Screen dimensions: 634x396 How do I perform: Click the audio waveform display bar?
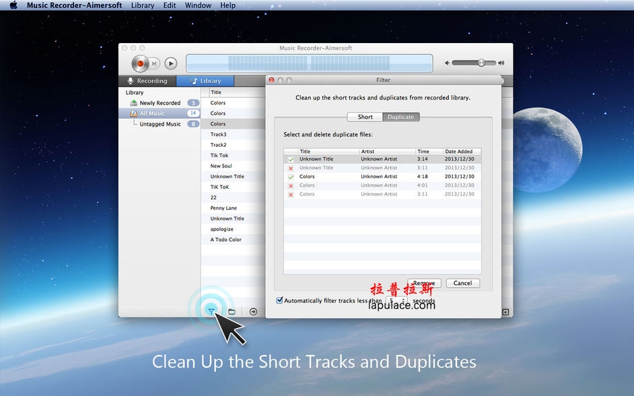tap(310, 63)
